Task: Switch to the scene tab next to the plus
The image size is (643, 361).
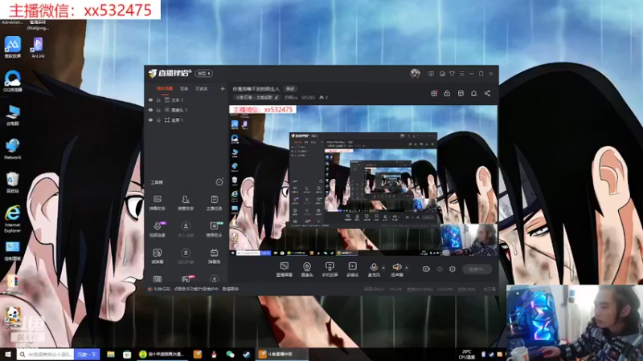Action: coord(202,88)
